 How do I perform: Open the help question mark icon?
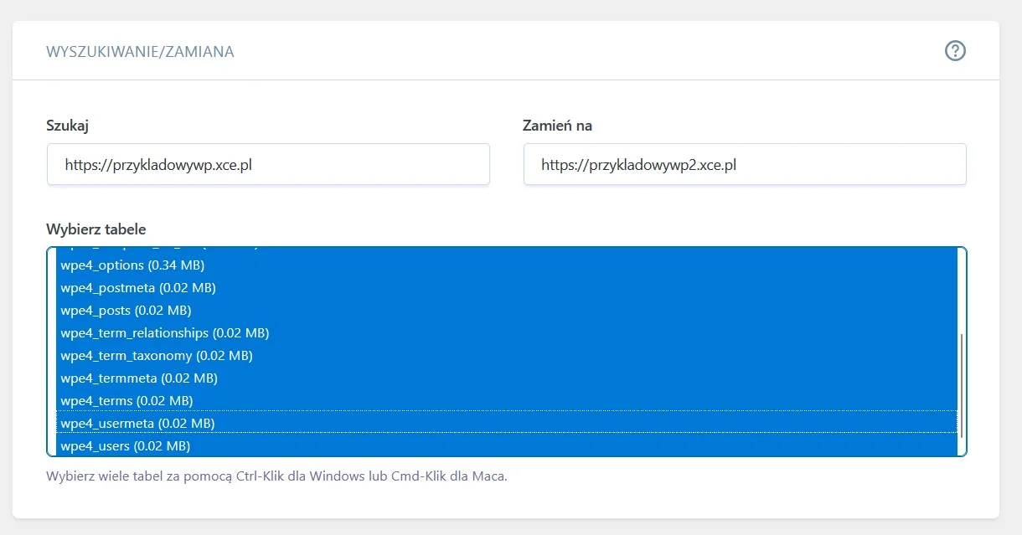[x=955, y=51]
